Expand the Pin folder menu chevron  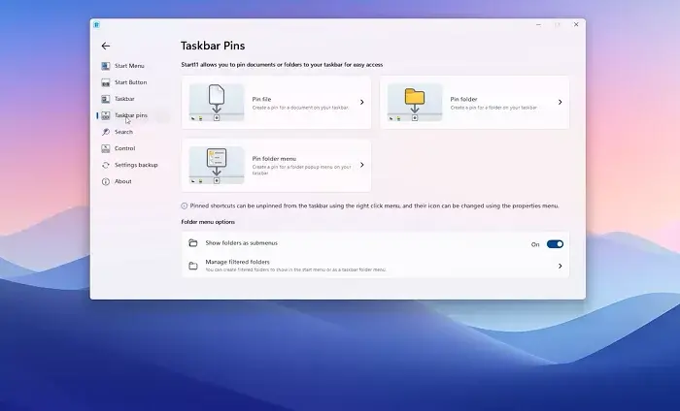pos(362,166)
